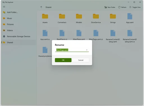Open the hamburger navigation menu

pos(4,7)
